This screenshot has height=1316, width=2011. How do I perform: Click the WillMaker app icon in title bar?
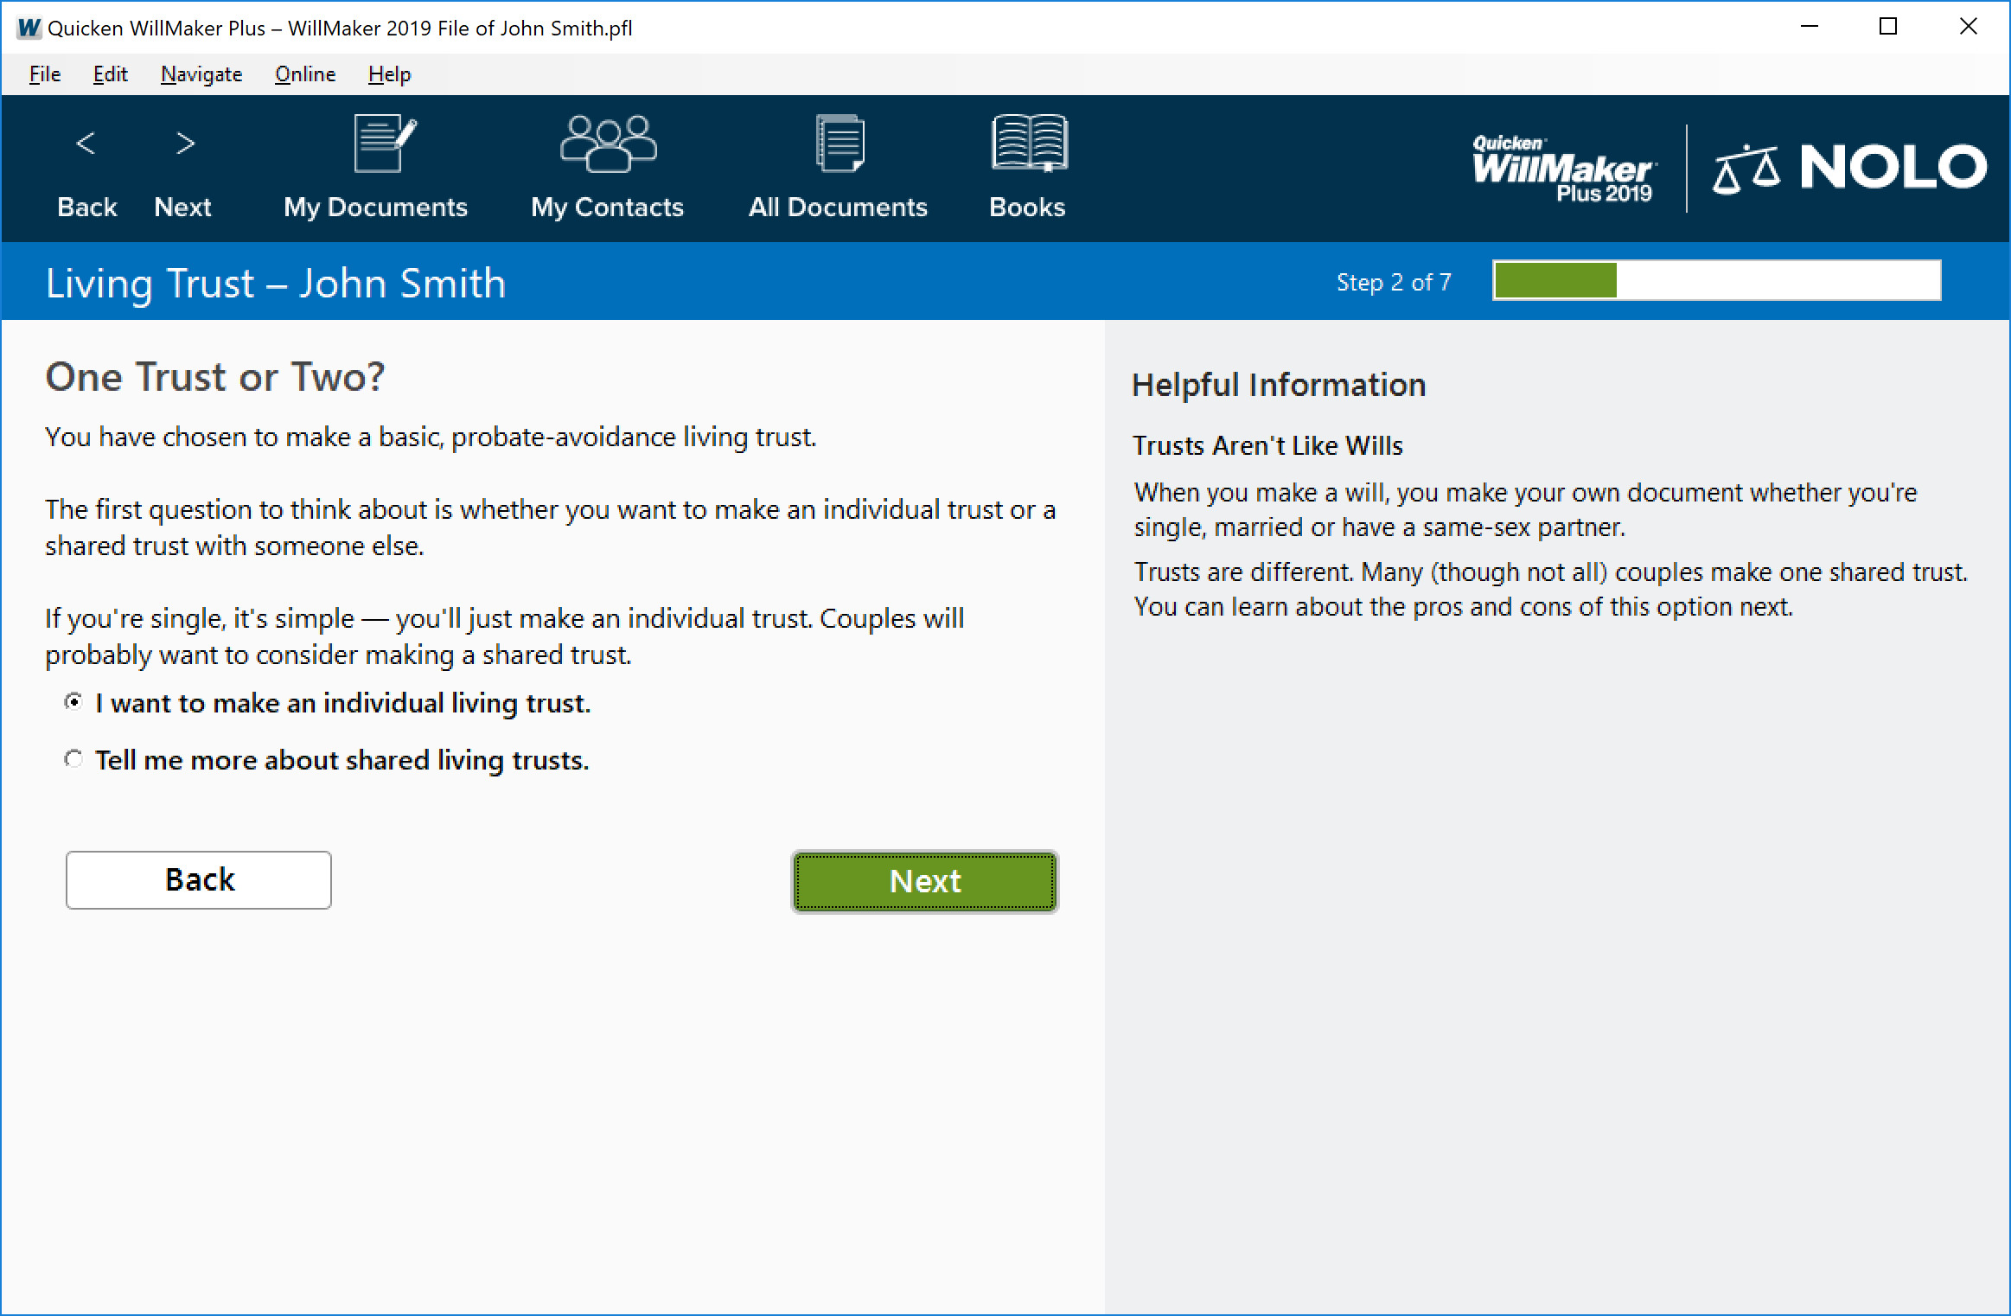pos(29,28)
